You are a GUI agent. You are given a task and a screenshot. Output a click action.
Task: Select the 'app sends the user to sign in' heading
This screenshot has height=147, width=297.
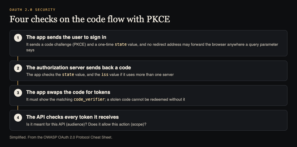point(66,37)
